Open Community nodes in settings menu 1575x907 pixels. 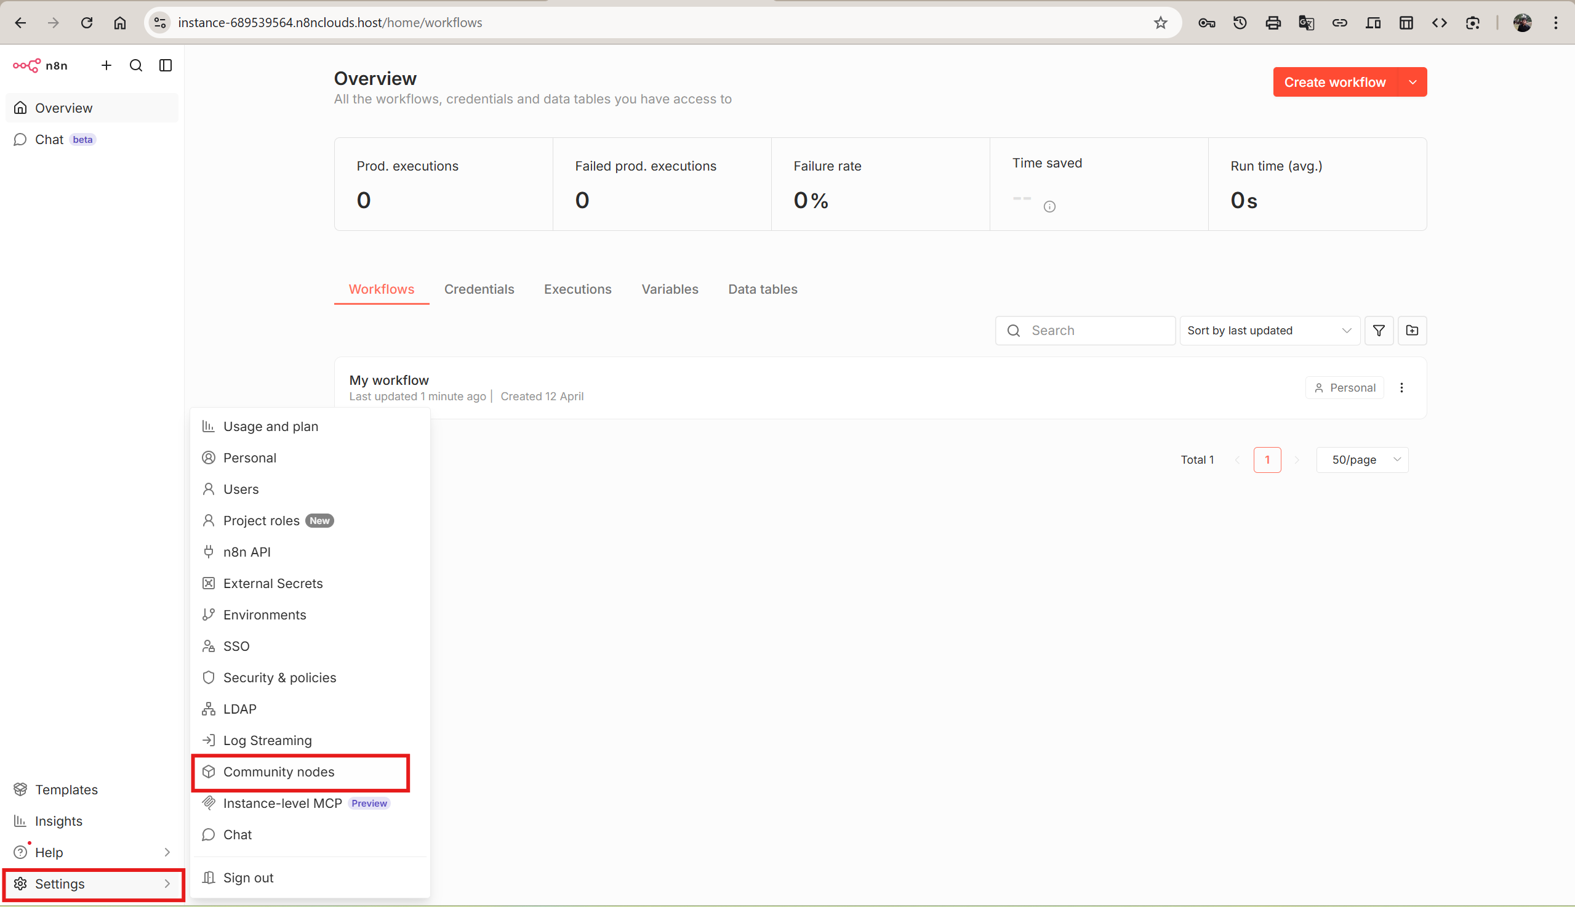click(x=310, y=772)
